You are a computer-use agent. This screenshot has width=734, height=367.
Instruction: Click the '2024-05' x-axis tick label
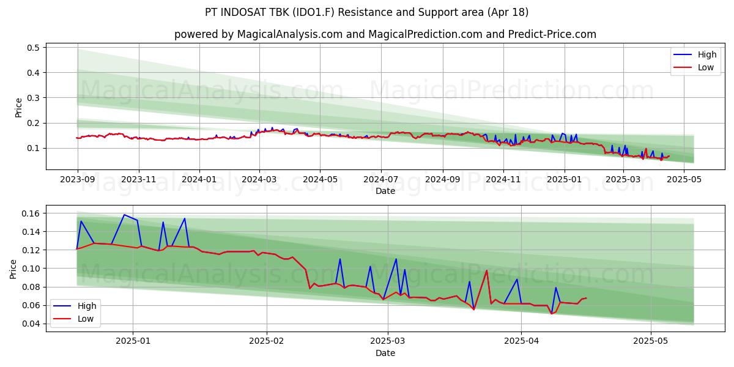click(321, 180)
